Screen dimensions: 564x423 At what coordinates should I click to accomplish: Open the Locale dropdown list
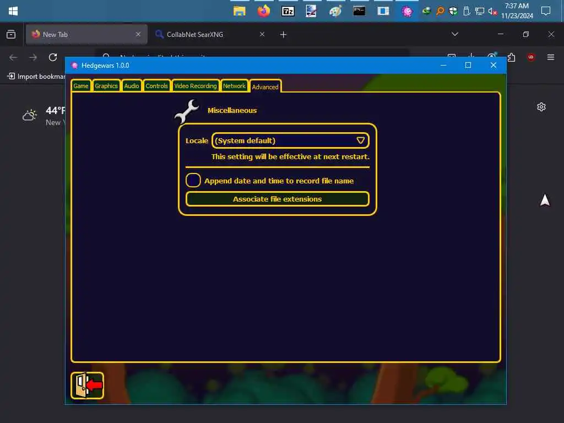pyautogui.click(x=290, y=140)
